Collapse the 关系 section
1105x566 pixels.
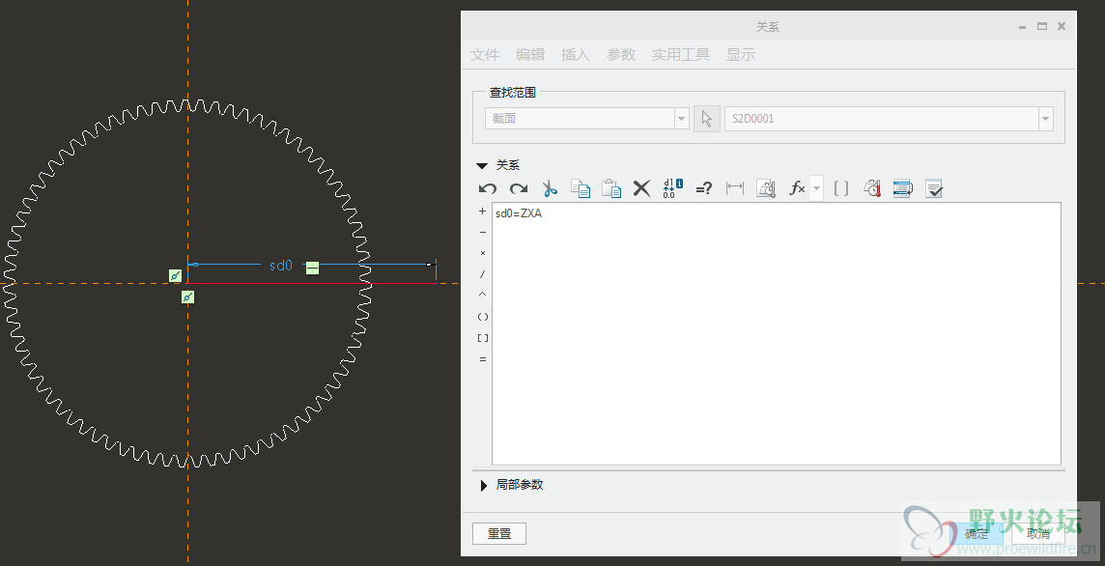click(x=482, y=165)
